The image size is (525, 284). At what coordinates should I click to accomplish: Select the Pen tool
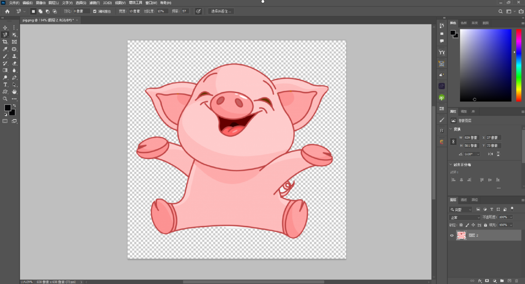(14, 77)
